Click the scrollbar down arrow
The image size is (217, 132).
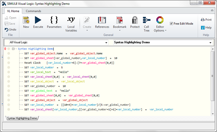[x=213, y=114]
